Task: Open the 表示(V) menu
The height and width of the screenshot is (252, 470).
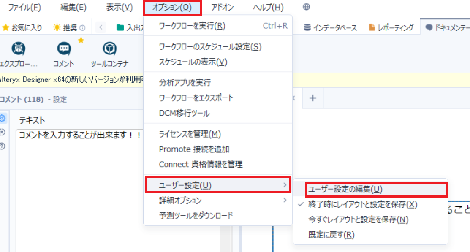Action: pos(120,7)
